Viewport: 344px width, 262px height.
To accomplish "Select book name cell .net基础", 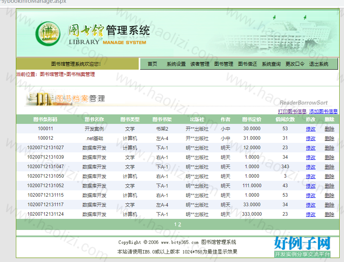I will [94, 138].
